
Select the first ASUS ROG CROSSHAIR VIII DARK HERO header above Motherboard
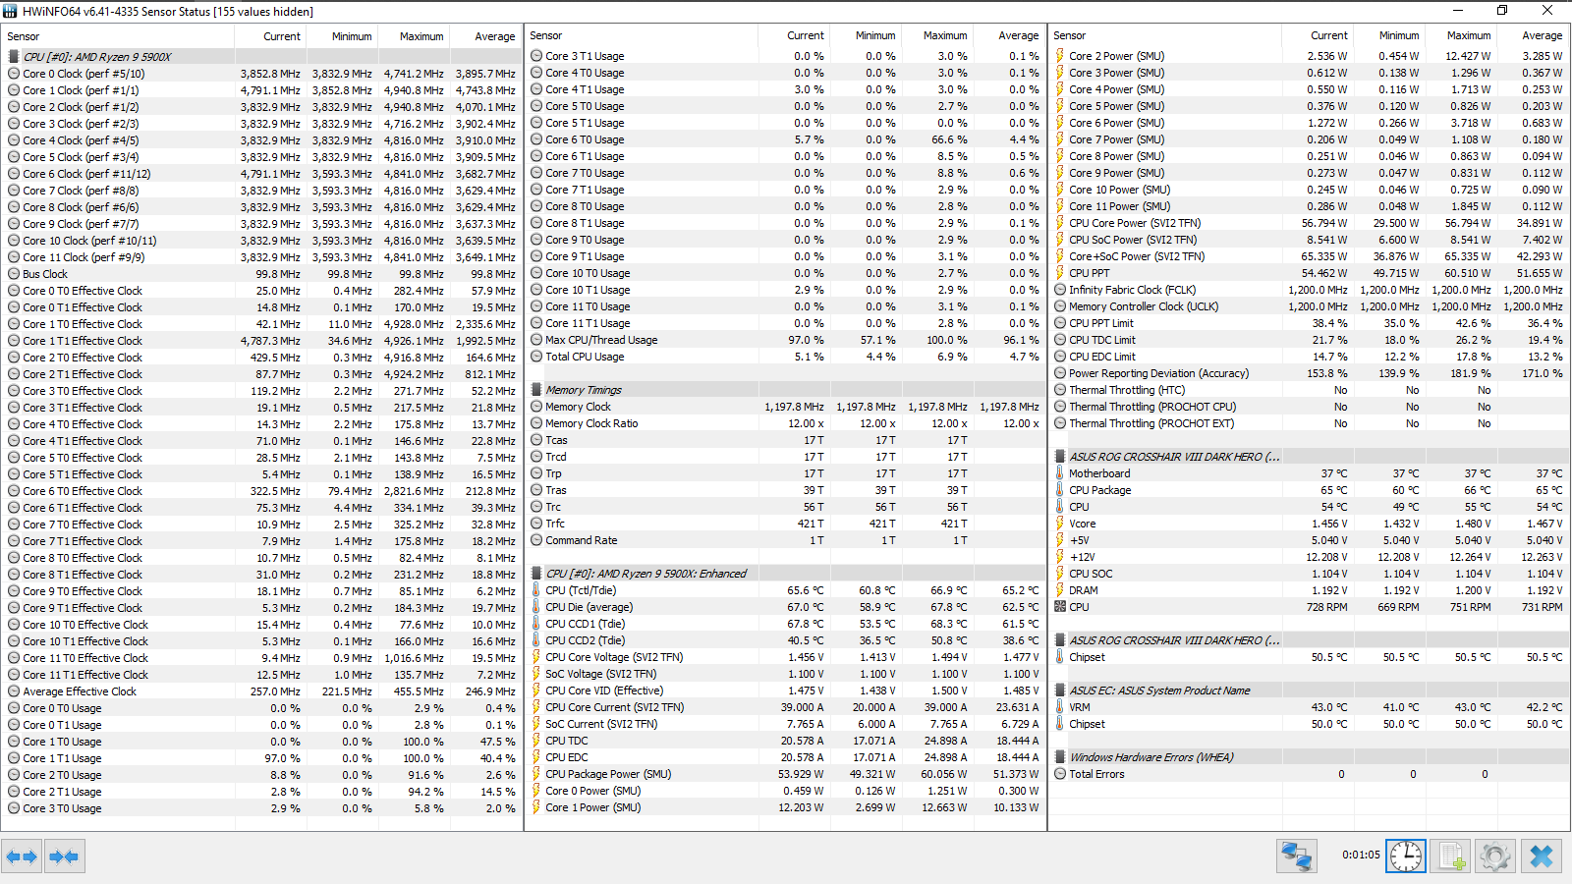pyautogui.click(x=1309, y=457)
